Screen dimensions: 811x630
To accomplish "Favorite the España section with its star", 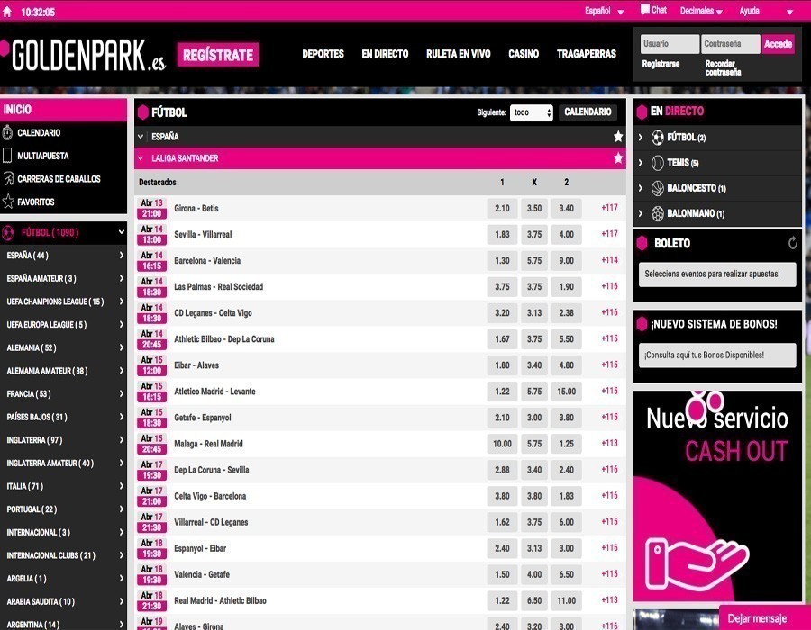I will pyautogui.click(x=617, y=136).
